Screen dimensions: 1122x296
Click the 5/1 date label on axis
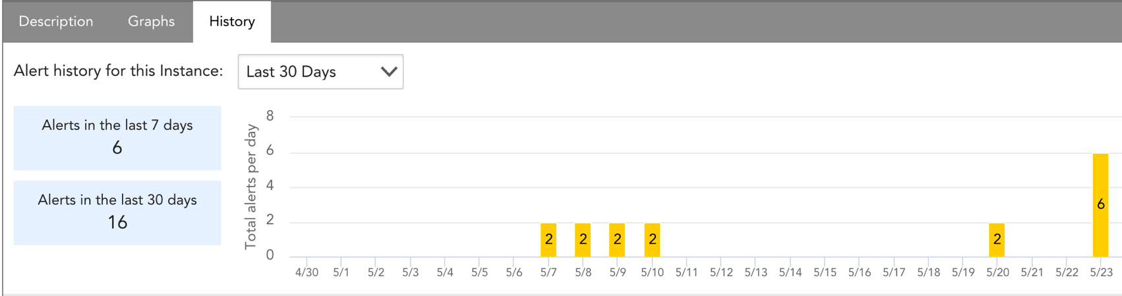[341, 272]
